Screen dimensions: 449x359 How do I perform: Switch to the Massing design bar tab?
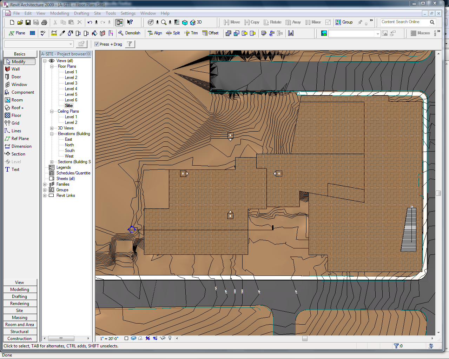20,317
